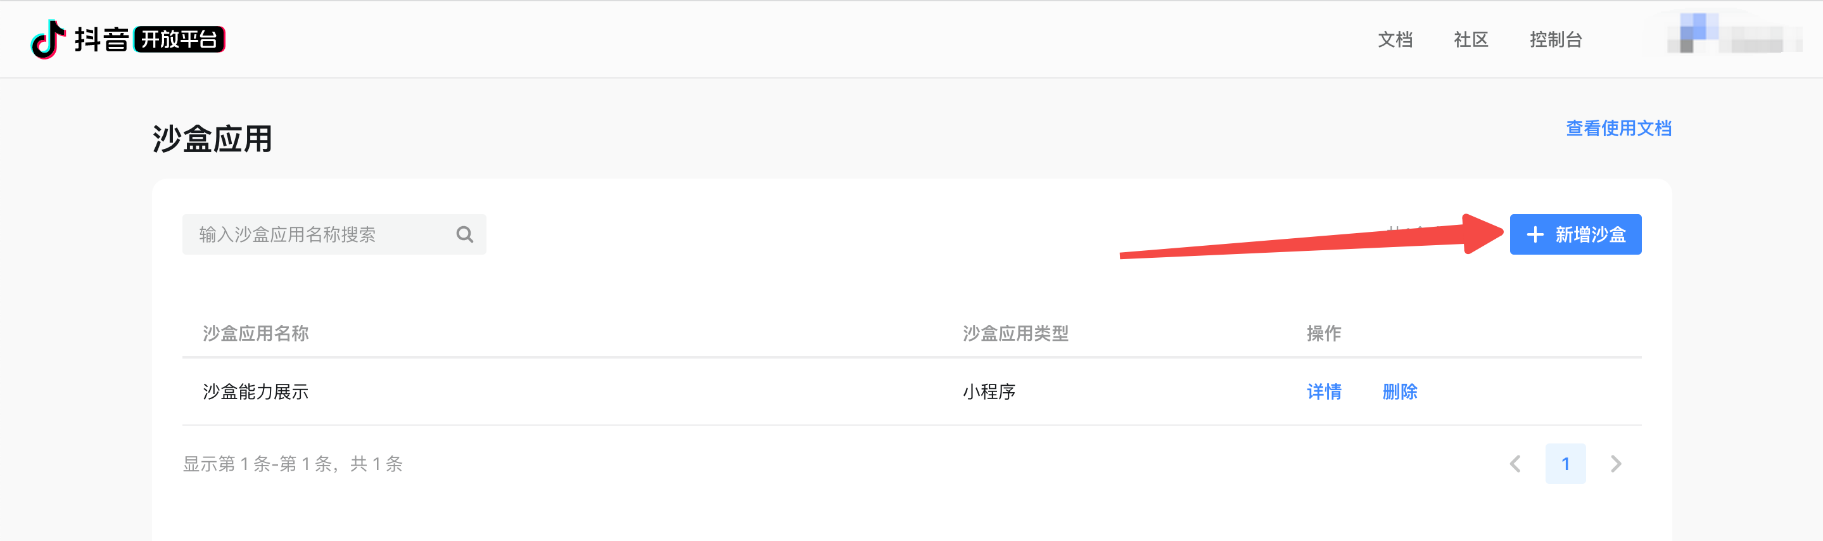Go to next page arrow
Viewport: 1823px width, 541px height.
point(1616,464)
